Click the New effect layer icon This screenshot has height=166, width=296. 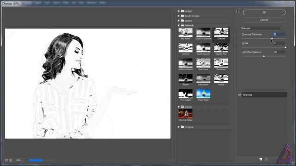(x=261, y=159)
